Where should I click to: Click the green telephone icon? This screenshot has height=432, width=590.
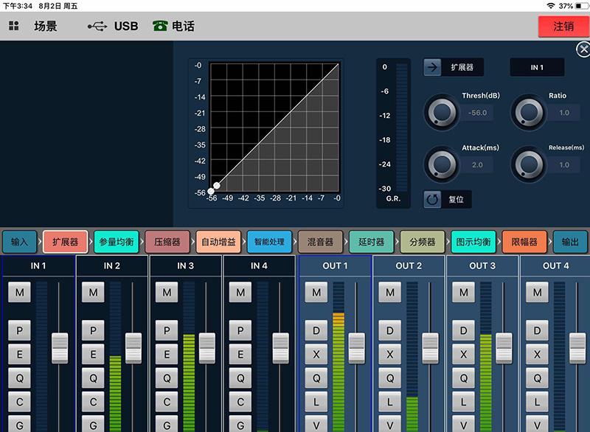[159, 26]
